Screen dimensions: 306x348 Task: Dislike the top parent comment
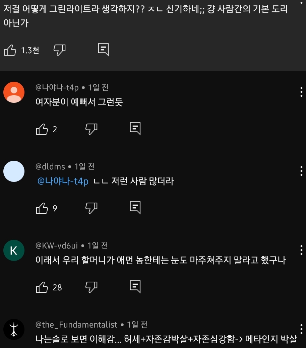59,50
